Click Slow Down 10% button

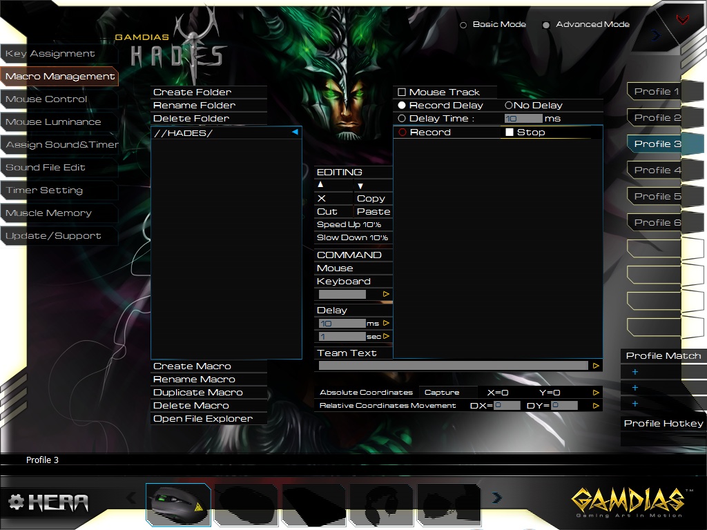tap(353, 237)
